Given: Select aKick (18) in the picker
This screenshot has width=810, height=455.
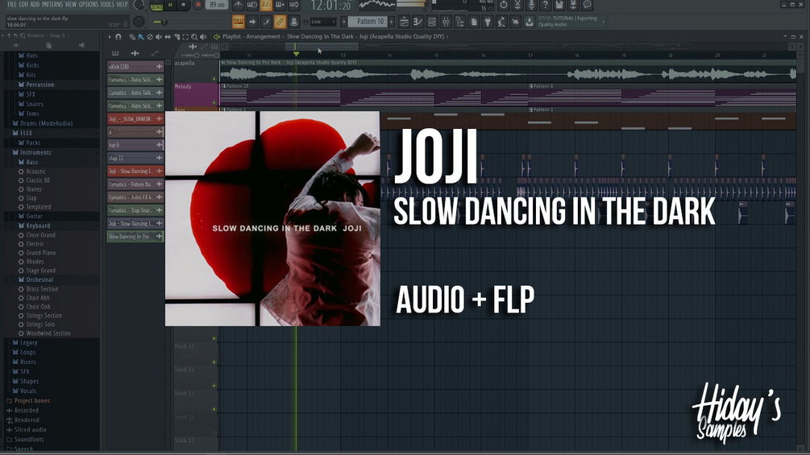Looking at the screenshot, I should (x=135, y=67).
